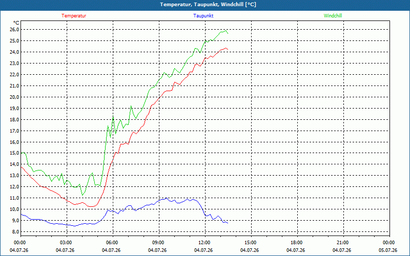Click the 26,0 y-axis label
Viewport: 410px width, 256px height.
[14, 30]
